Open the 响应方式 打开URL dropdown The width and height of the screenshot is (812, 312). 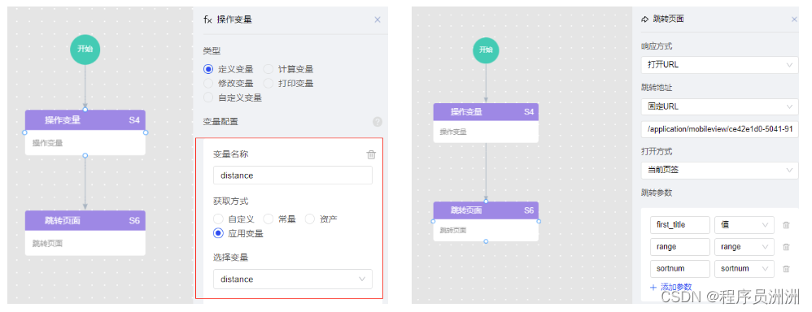(719, 65)
